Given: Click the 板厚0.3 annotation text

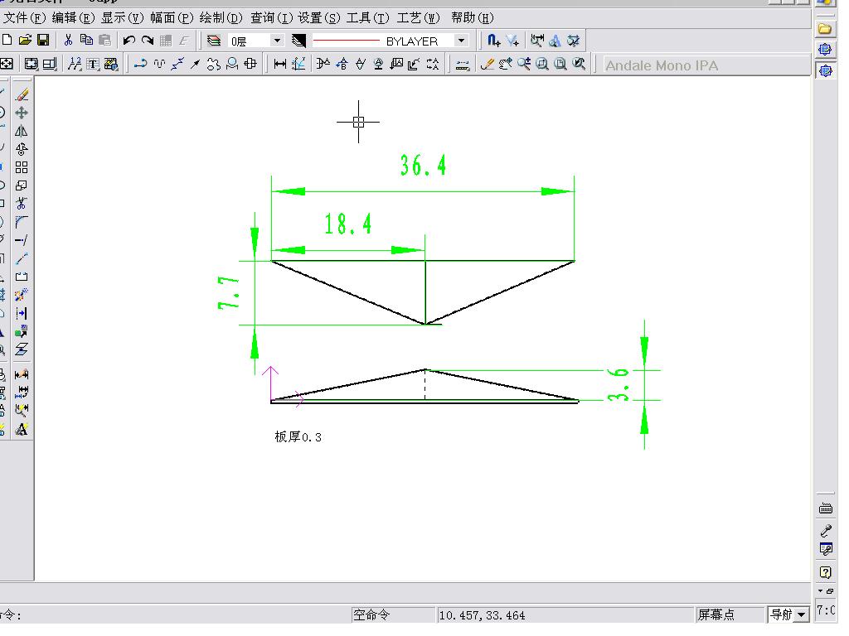Looking at the screenshot, I should [x=298, y=437].
